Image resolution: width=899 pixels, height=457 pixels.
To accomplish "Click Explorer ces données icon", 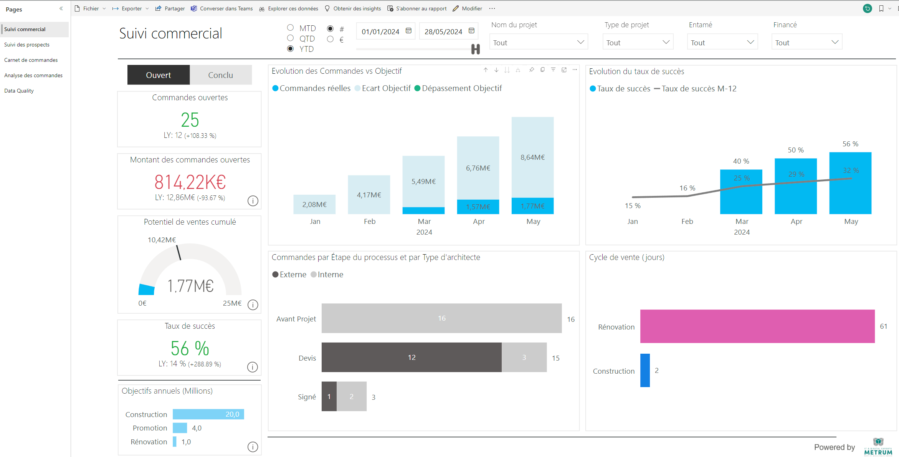I will [262, 9].
